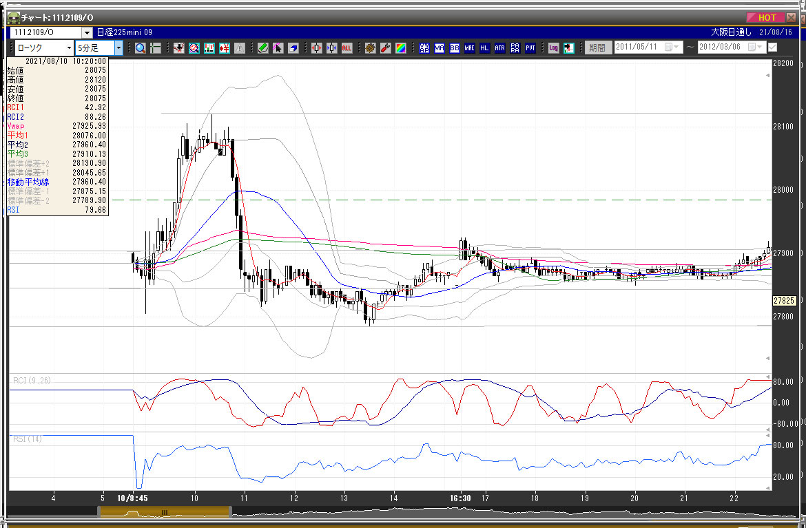The image size is (806, 528).
Task: Click the red wrench tool icon
Action: tap(386, 47)
